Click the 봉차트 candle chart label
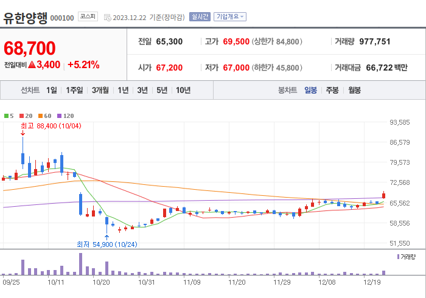This screenshot has width=426, height=298. (x=287, y=90)
